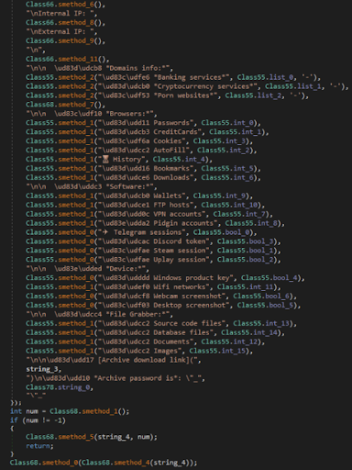Click the Webcam screenshot code line
This screenshot has width=352, height=470.
point(161,297)
